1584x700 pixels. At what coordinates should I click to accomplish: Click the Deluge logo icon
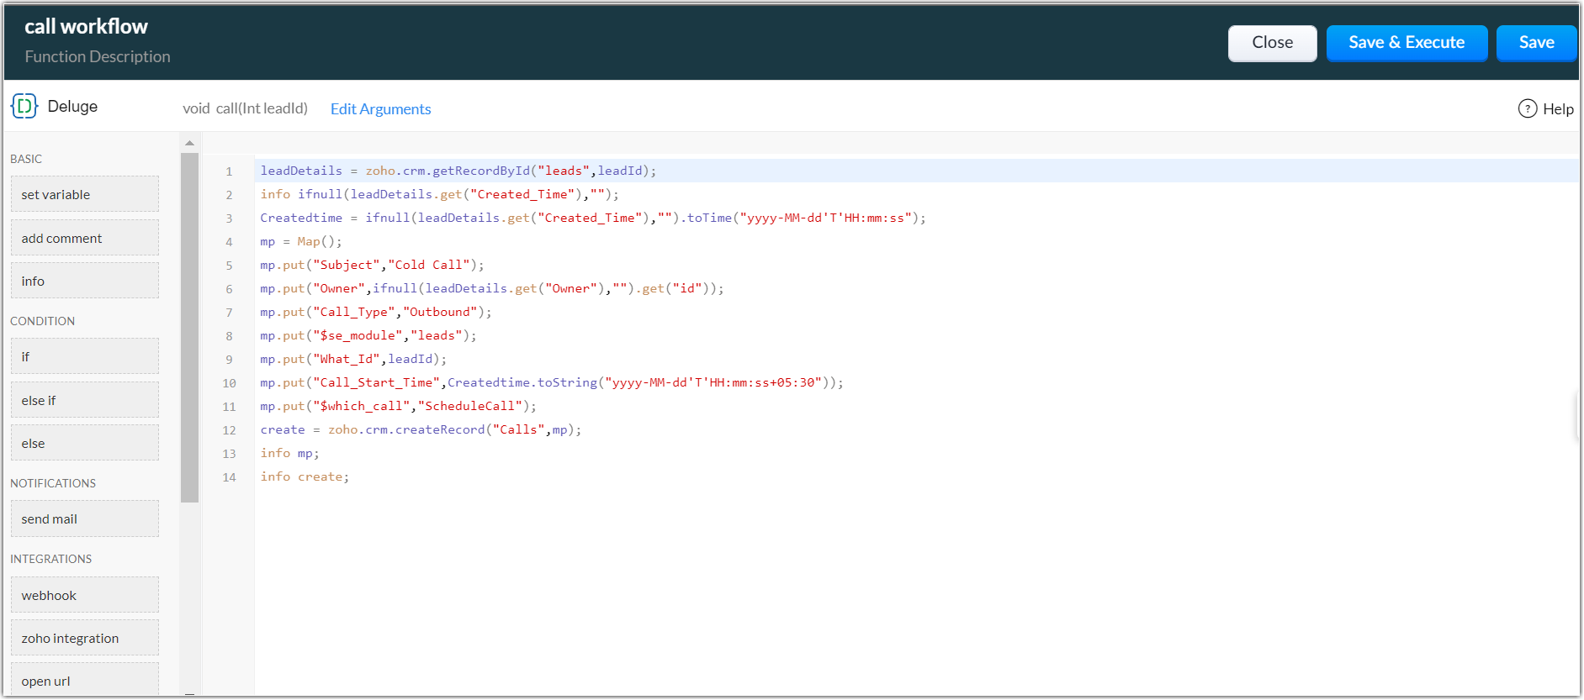pyautogui.click(x=24, y=106)
